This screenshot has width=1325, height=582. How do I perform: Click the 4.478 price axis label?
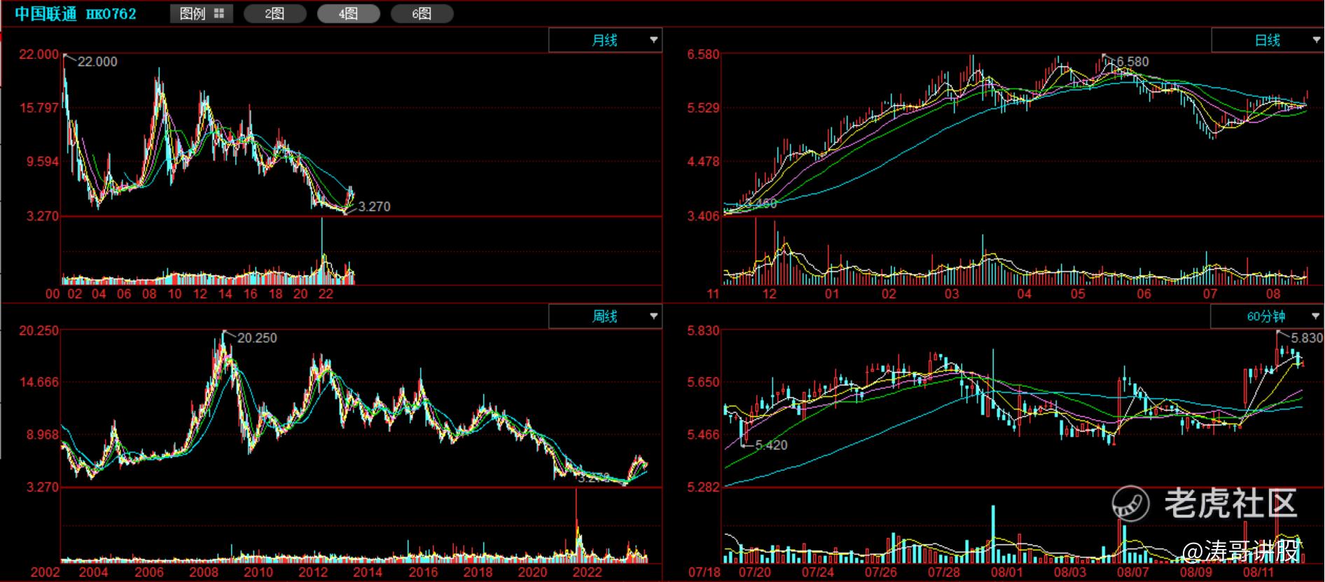click(703, 162)
